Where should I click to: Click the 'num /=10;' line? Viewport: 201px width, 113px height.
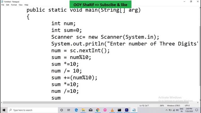(x=65, y=91)
